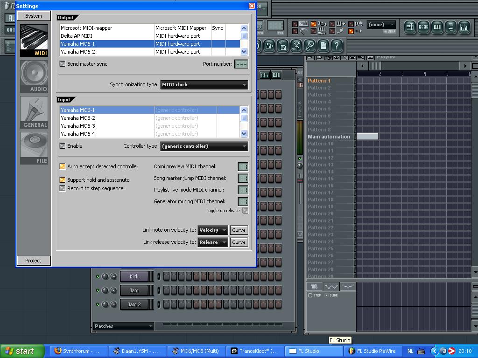Viewport: 478px width, 358px height.
Task: Click Curve button for note on velocity
Action: coord(239,230)
